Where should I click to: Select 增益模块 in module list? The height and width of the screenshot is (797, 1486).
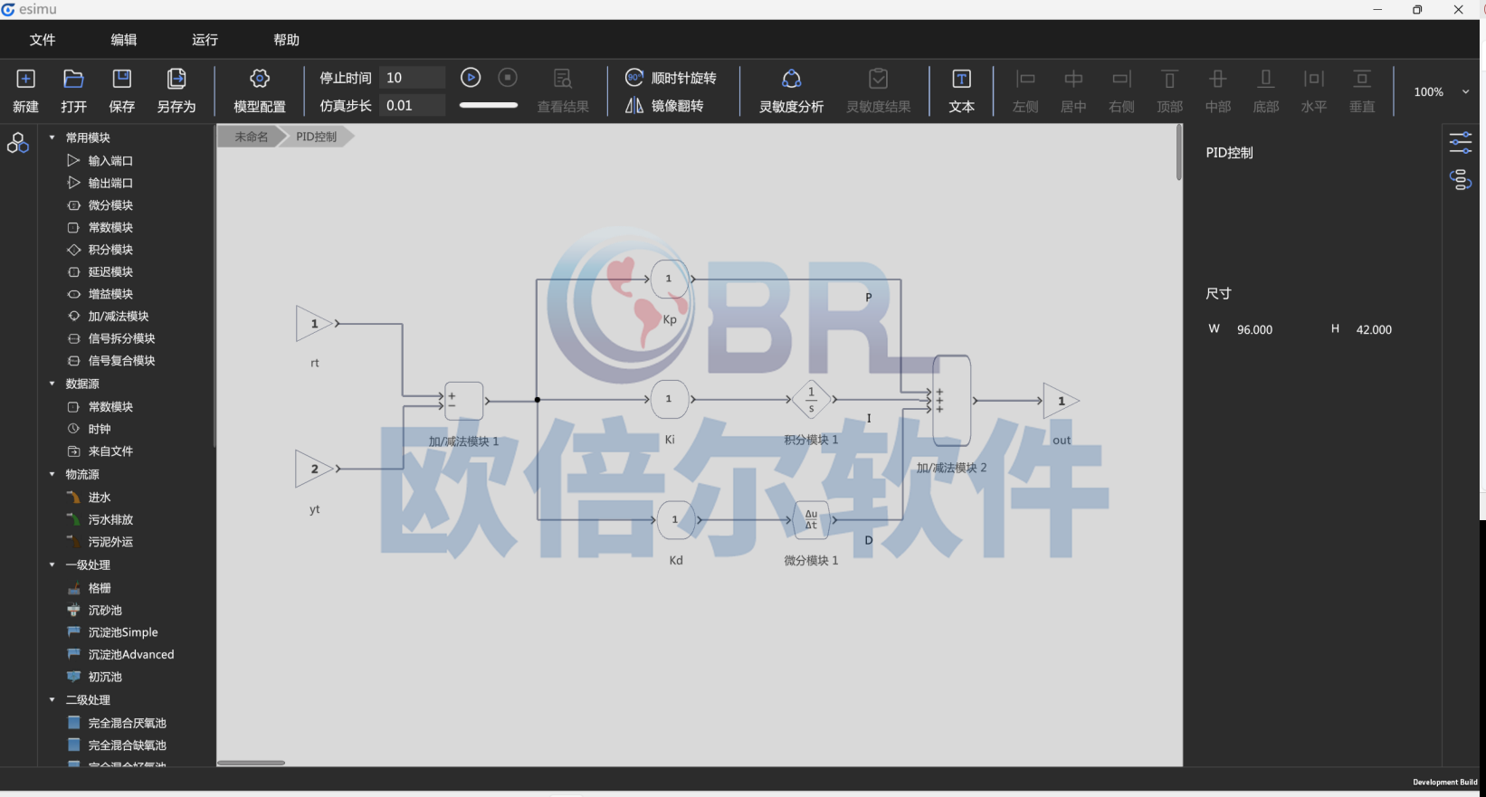(x=110, y=294)
